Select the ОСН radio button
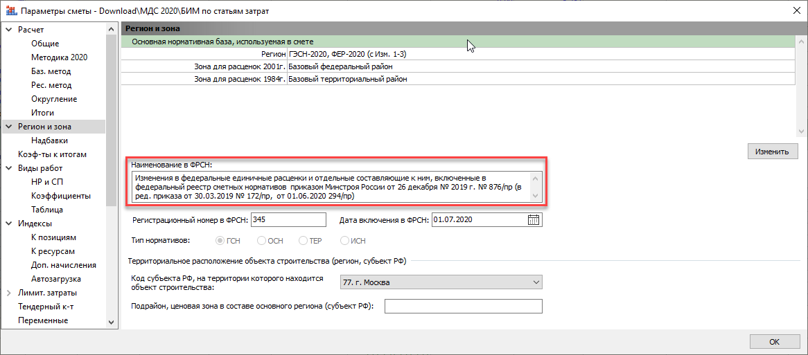Viewport: 808px width, 355px height. click(x=261, y=240)
